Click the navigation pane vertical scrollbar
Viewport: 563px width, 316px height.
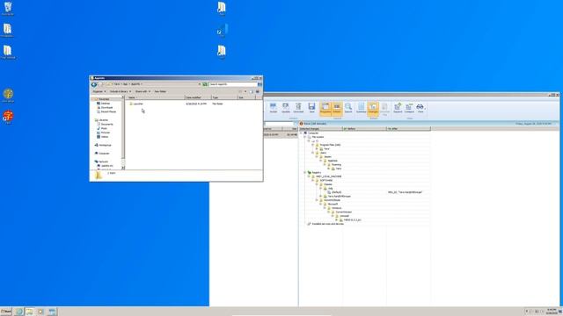(123, 133)
